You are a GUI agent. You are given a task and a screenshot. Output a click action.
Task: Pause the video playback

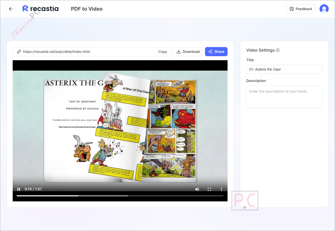(x=19, y=189)
